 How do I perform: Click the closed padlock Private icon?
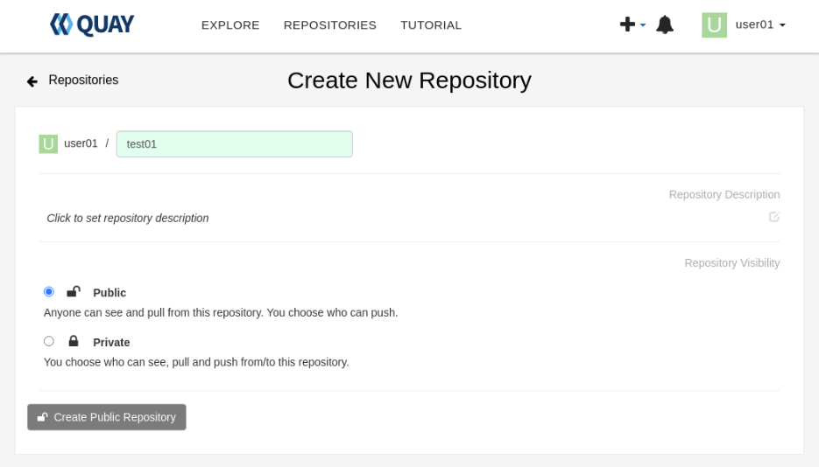(x=74, y=341)
